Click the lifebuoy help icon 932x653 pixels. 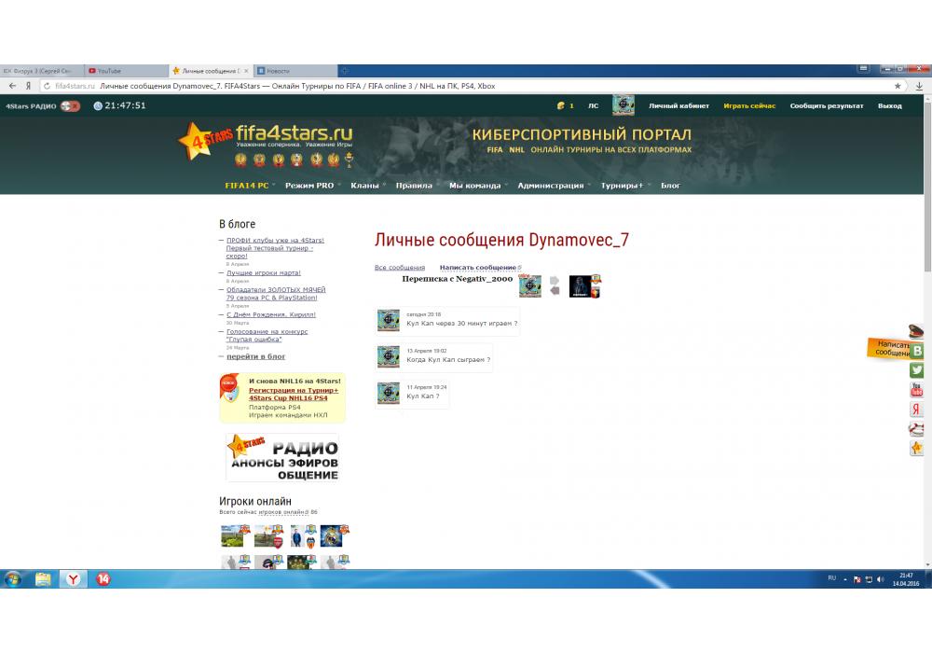click(x=917, y=429)
